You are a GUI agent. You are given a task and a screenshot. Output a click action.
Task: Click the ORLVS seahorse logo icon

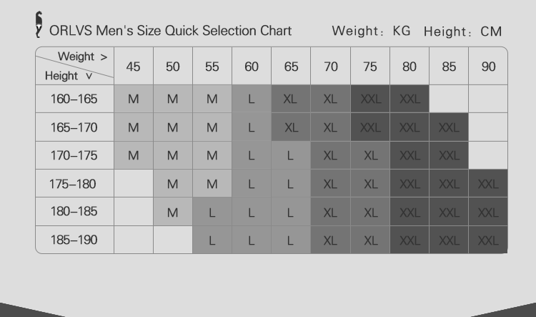[39, 24]
